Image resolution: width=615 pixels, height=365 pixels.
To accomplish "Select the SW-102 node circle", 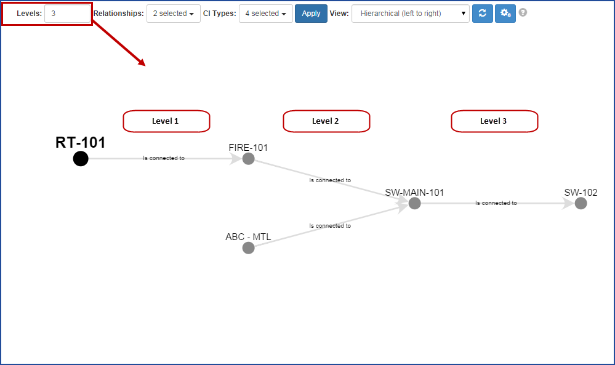I will 580,203.
